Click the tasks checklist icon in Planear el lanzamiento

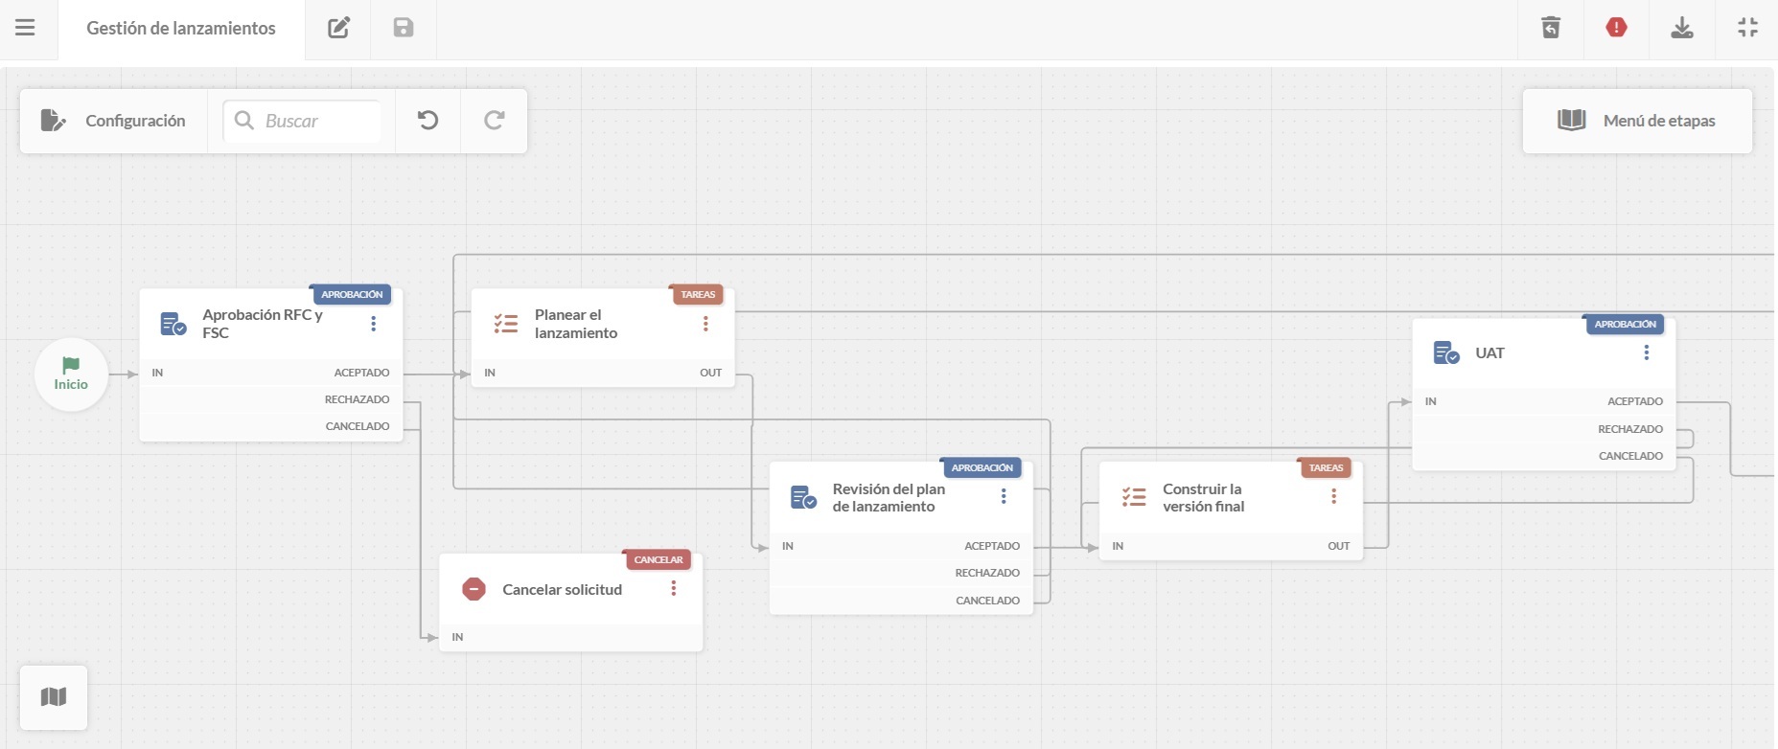coord(505,324)
